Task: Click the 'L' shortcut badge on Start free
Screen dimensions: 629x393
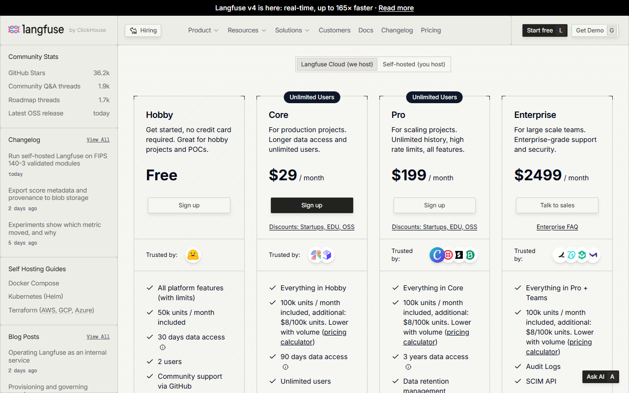Action: pos(561,30)
